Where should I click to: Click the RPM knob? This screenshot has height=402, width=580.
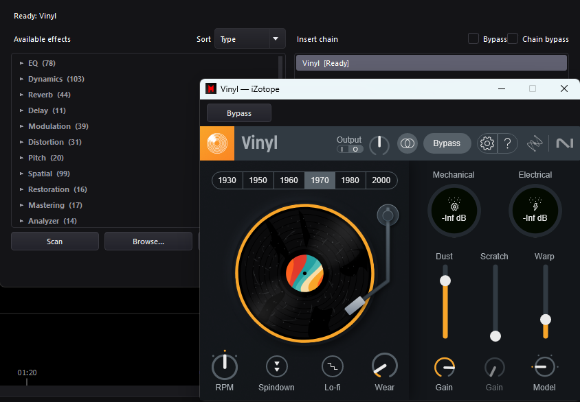tap(225, 366)
